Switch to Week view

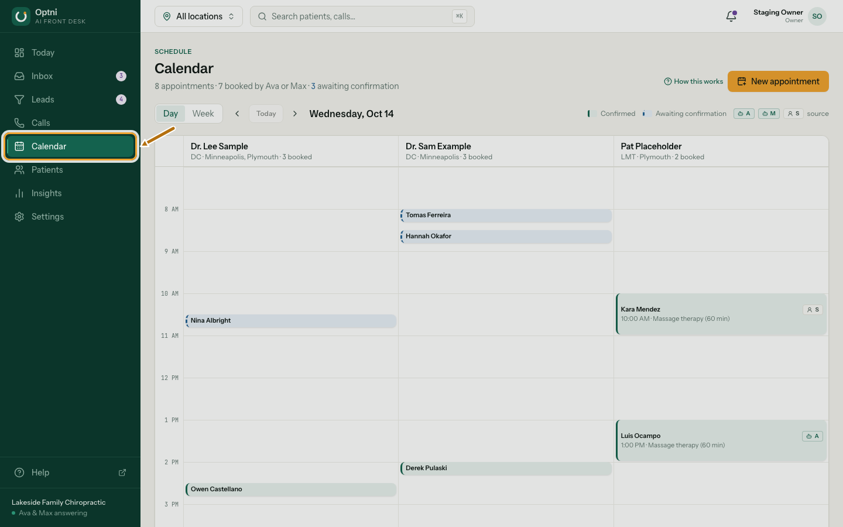point(203,114)
